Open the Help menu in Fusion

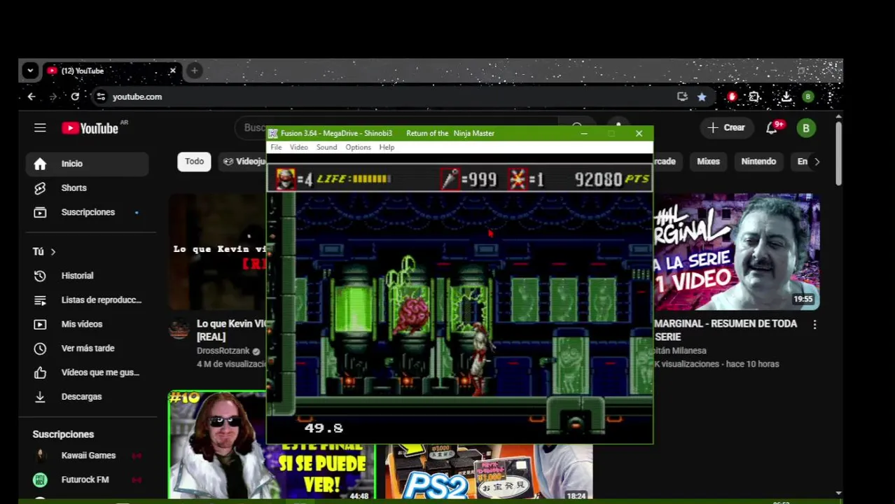pyautogui.click(x=387, y=148)
